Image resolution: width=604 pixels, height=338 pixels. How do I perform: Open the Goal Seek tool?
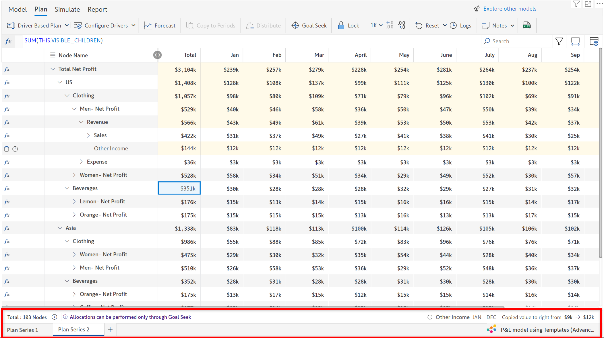[x=309, y=25]
